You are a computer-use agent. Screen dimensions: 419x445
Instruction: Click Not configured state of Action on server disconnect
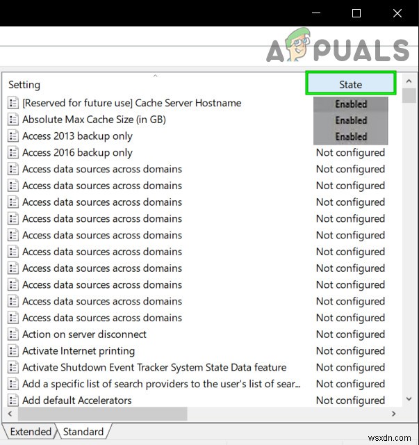point(350,334)
